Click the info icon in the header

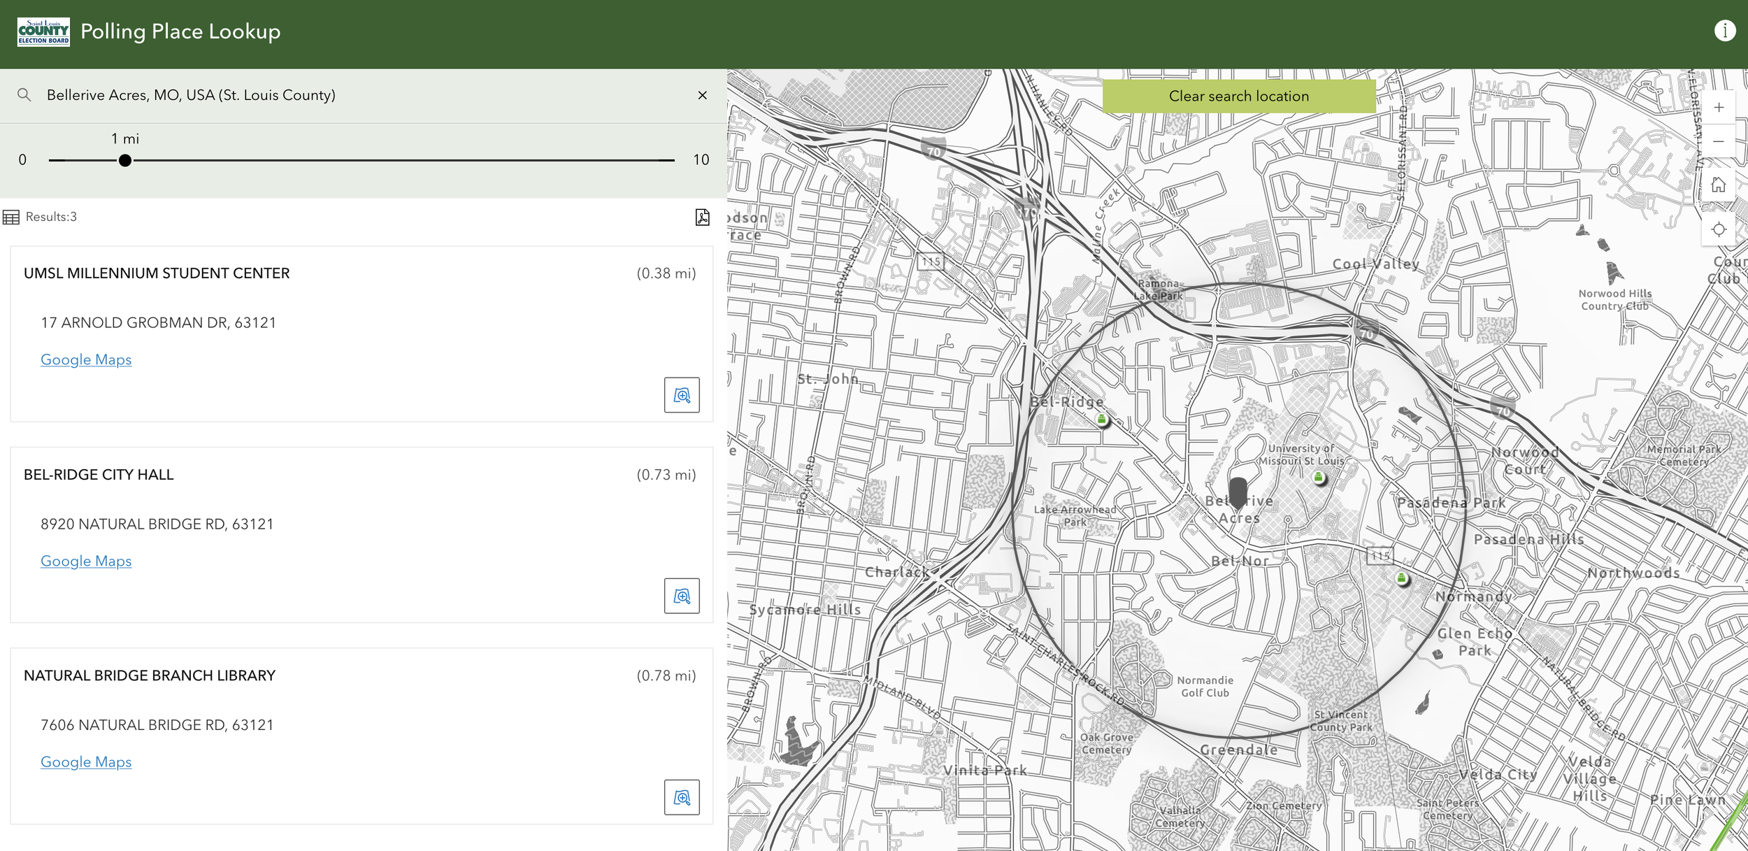pos(1724,31)
